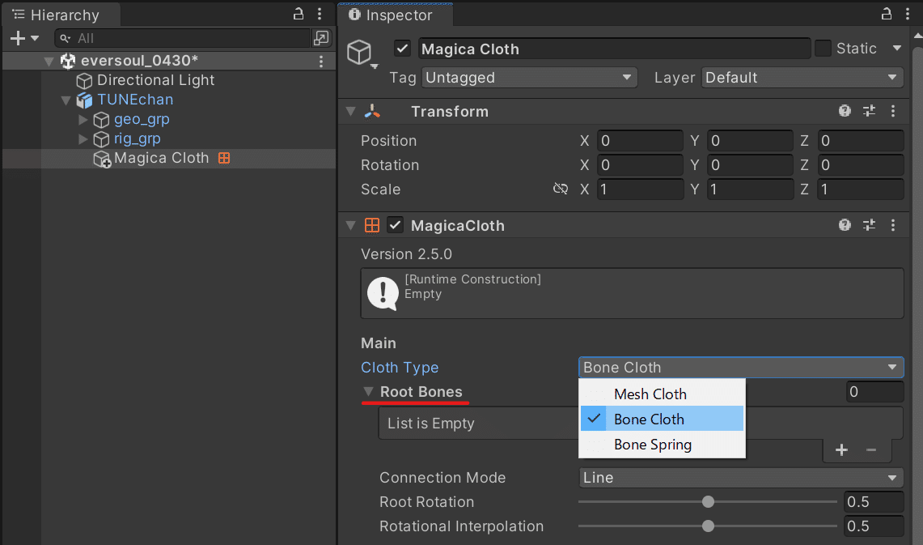
Task: Click Position X field
Action: pos(640,141)
